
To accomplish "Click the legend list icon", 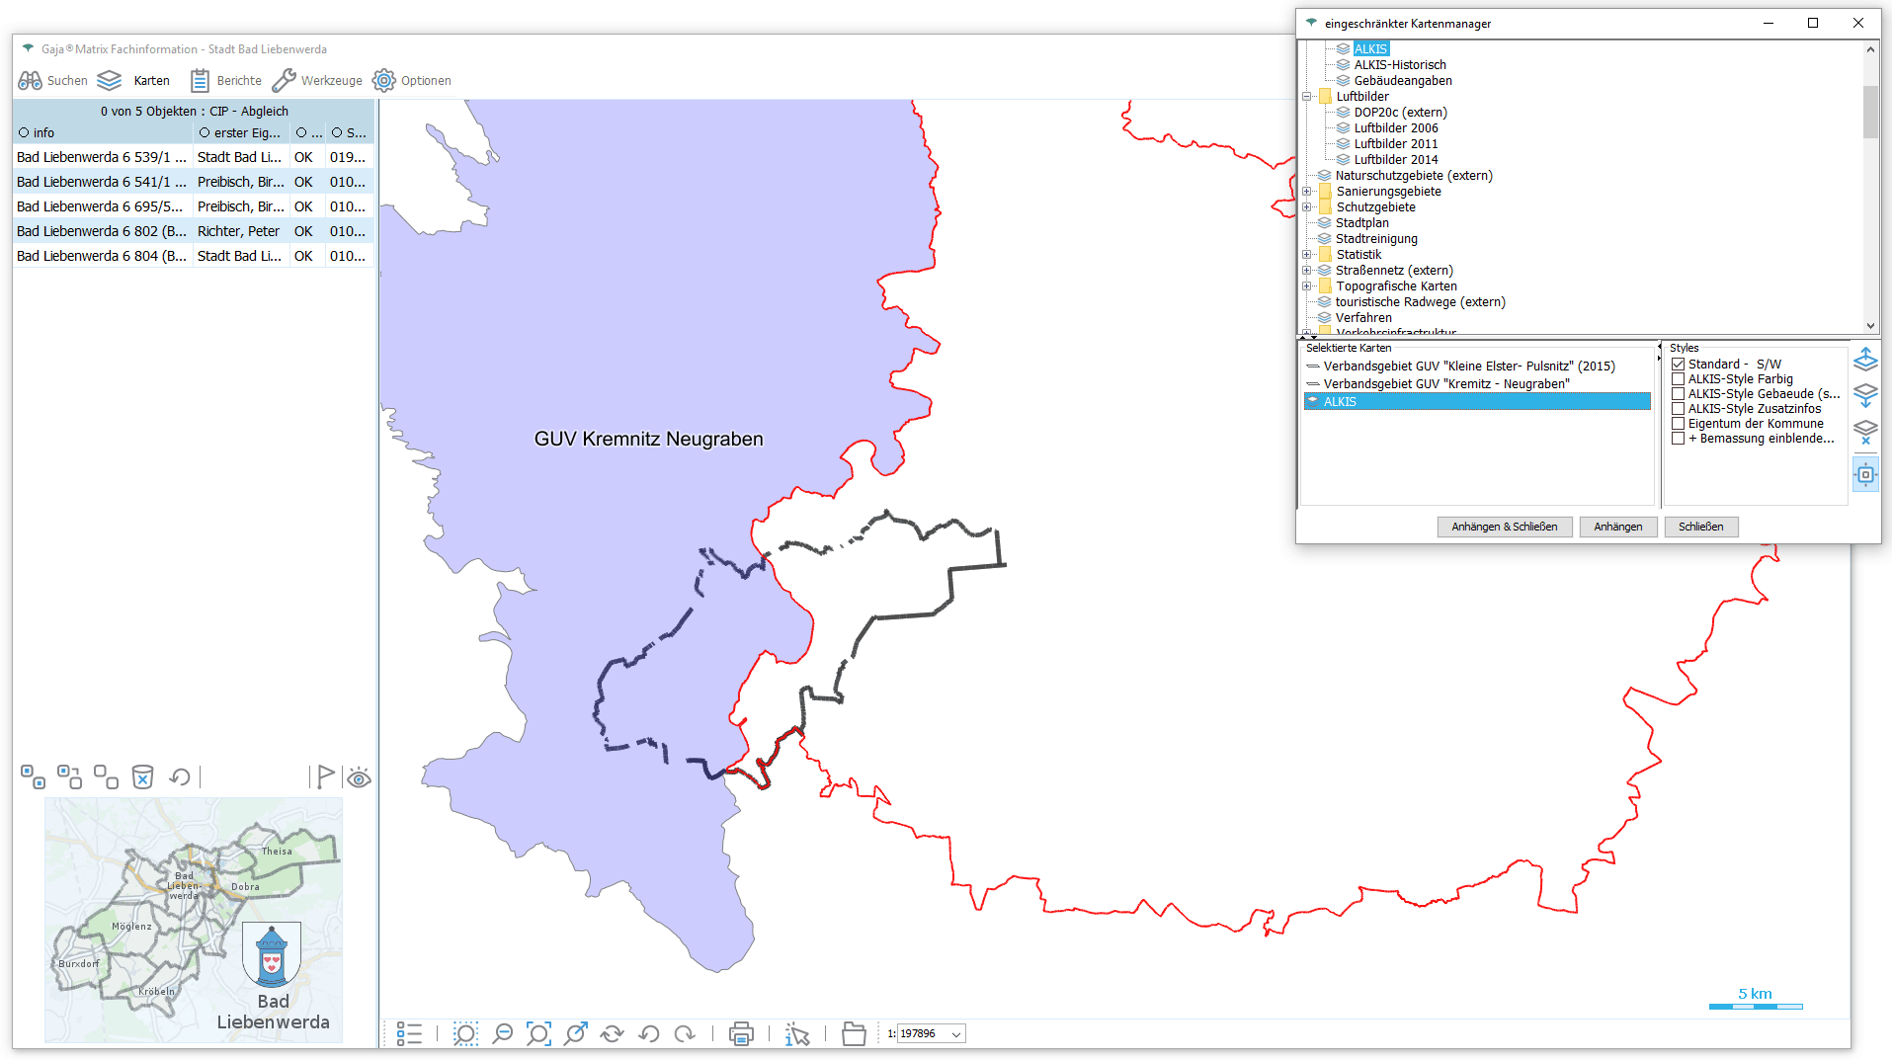I will [x=409, y=1034].
